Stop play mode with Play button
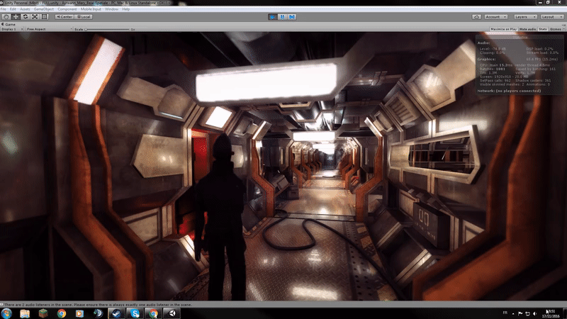The width and height of the screenshot is (567, 319). (272, 16)
